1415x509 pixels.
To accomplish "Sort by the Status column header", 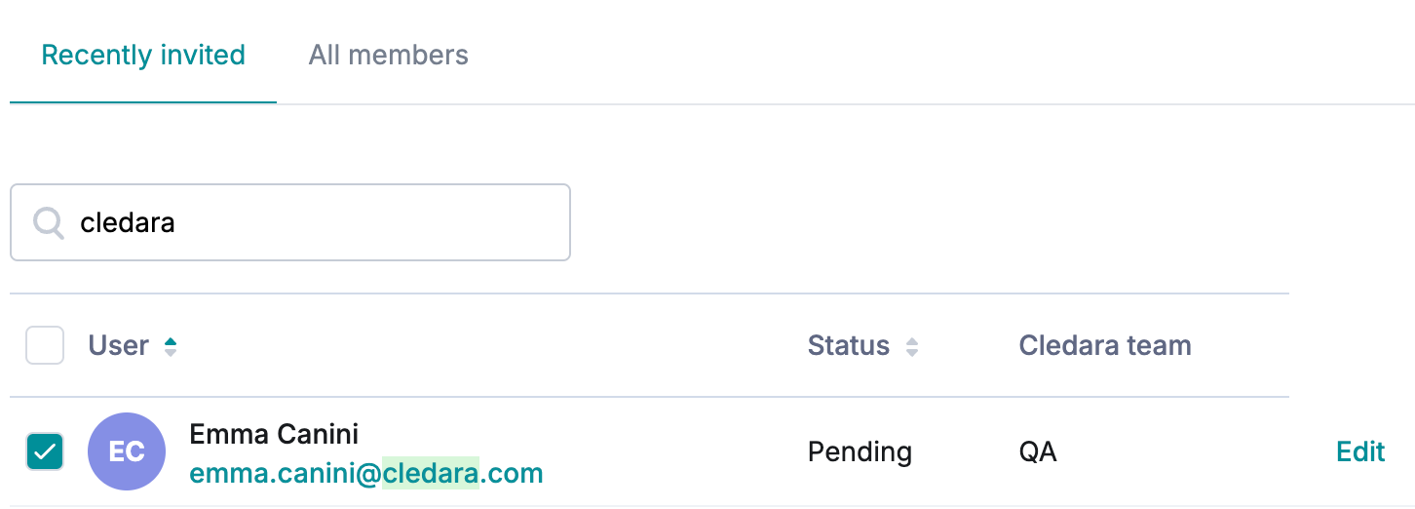I will coord(849,345).
